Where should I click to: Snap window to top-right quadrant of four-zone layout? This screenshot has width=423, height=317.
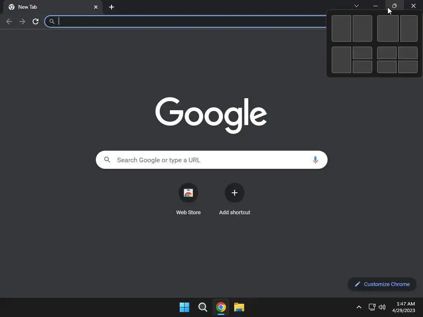click(408, 53)
